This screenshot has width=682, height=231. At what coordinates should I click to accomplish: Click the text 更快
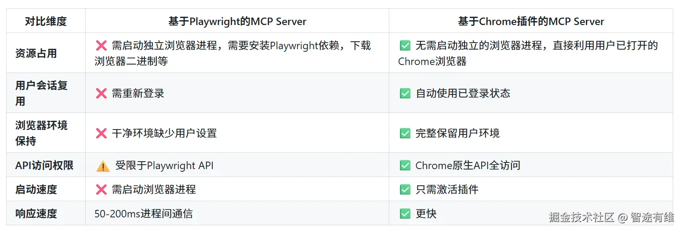426,213
